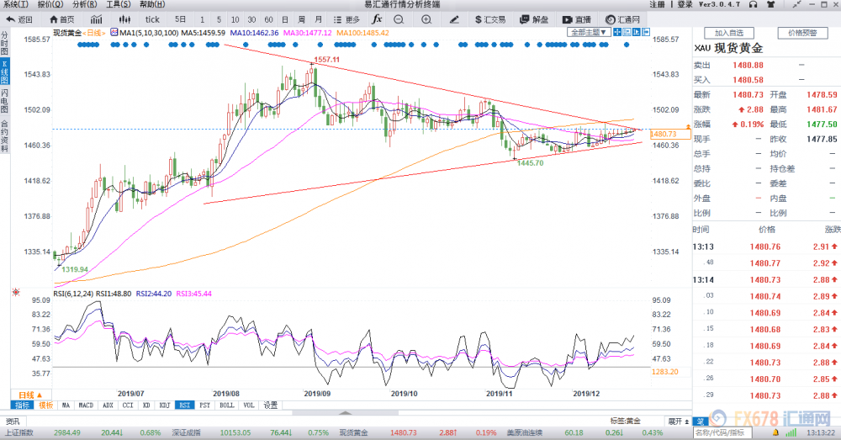Switch to the K线图 side tab
This screenshot has height=440, width=841.
4,72
